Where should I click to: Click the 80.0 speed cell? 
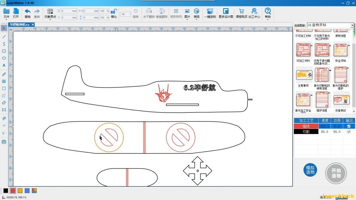click(324, 131)
